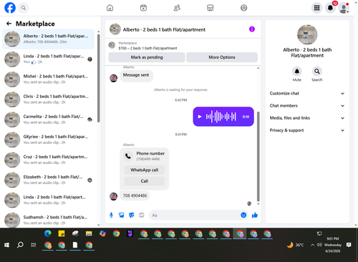Open Sudhamsh's conversation in the list
The image size is (358, 262).
[49, 220]
